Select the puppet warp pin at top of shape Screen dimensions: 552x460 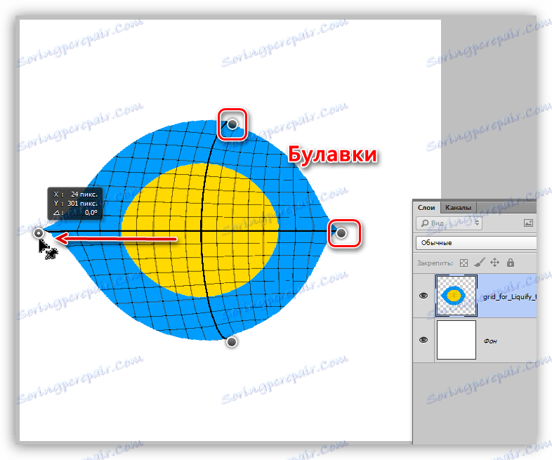[x=232, y=124]
